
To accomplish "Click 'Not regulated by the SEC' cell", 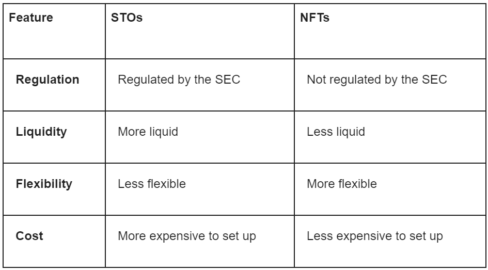I will coord(390,85).
